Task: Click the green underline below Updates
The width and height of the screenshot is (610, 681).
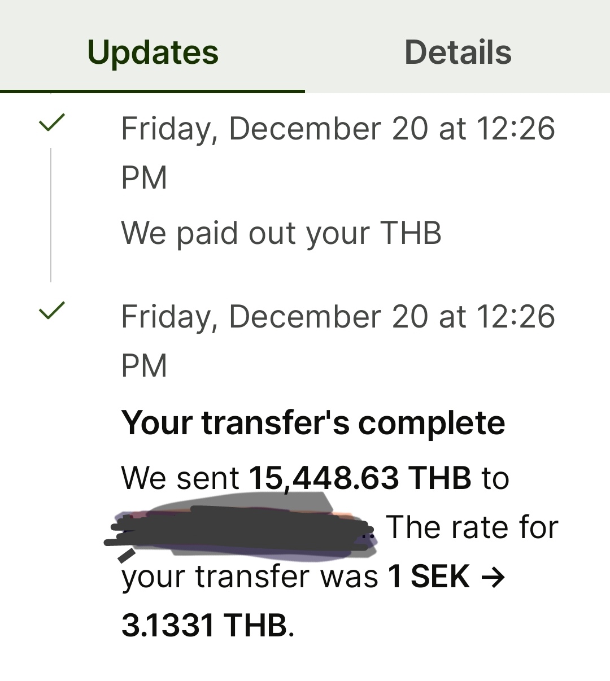Action: pos(152,90)
